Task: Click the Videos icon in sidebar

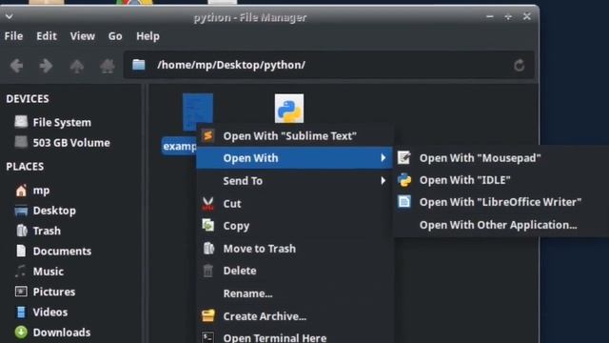Action: 21,312
